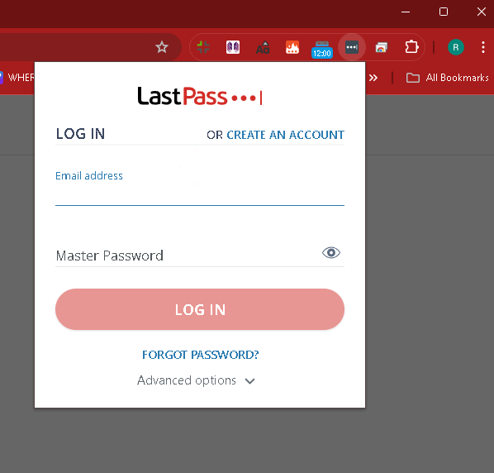Screen dimensions: 494x473
Task: Open the R profile avatar
Action: point(455,47)
